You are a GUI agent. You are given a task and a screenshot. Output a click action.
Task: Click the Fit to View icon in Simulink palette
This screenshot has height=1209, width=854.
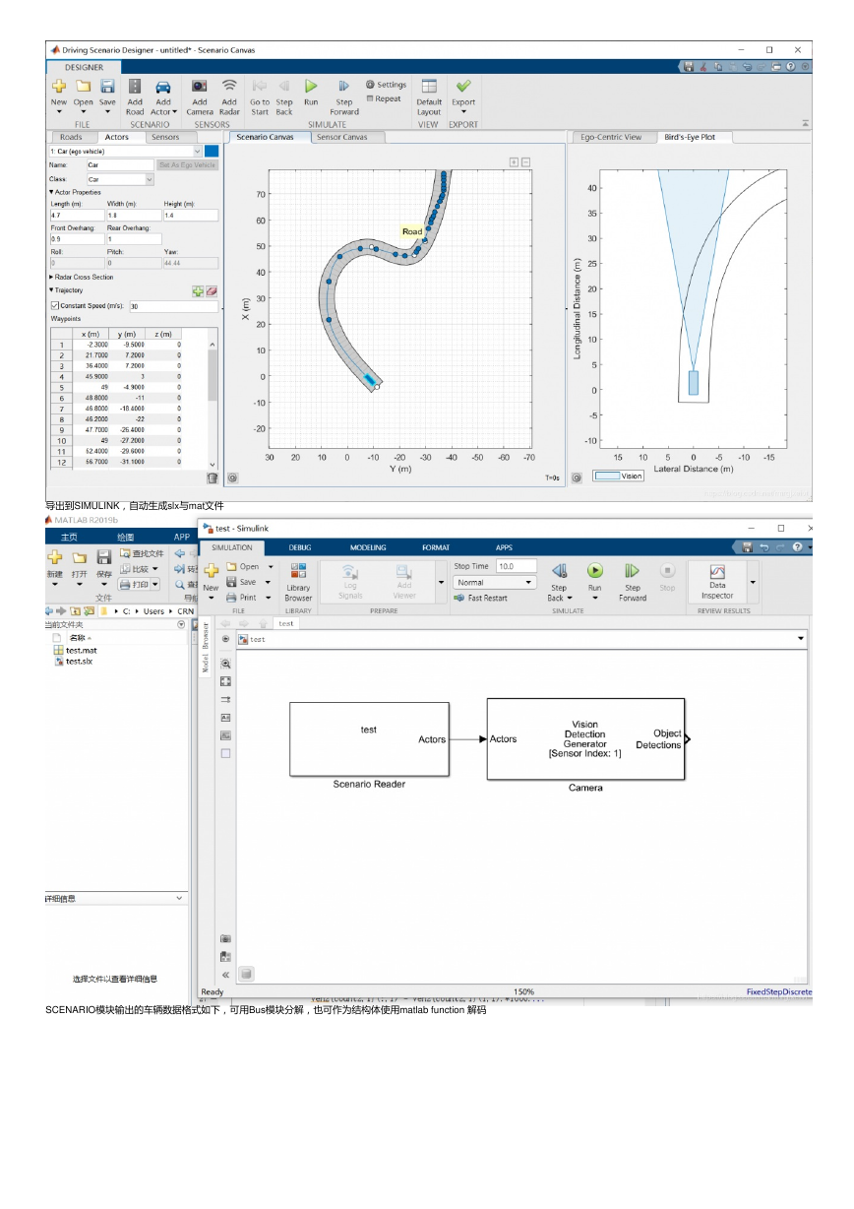225,681
